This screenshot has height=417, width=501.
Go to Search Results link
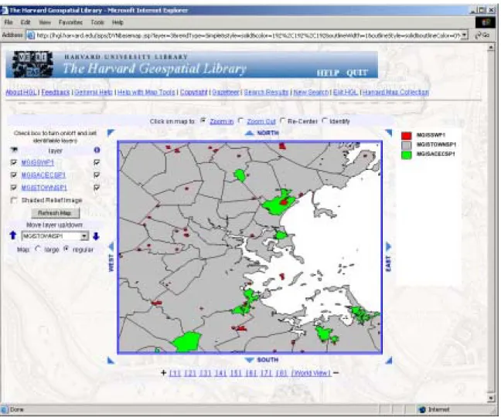[x=266, y=92]
